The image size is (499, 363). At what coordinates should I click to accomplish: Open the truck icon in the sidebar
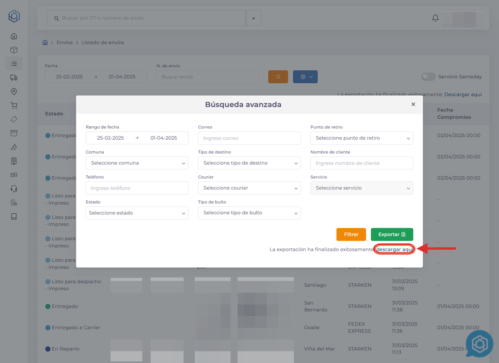[x=14, y=78]
